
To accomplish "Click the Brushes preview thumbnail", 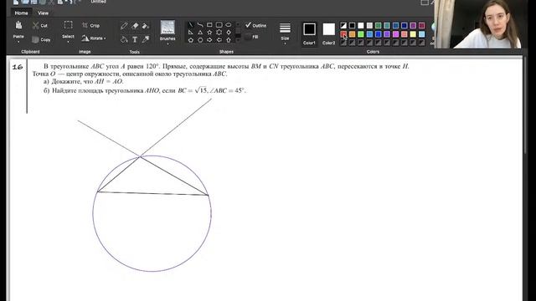I will pos(167,28).
